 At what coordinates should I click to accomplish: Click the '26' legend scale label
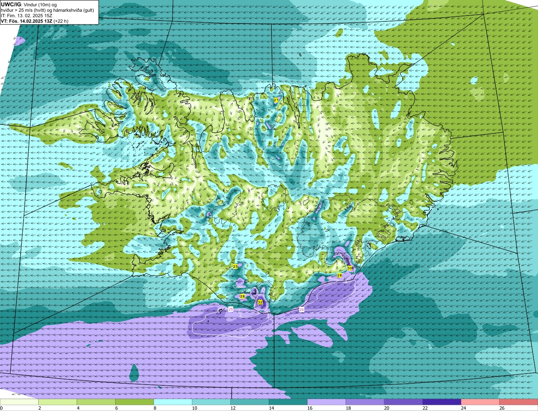501,408
